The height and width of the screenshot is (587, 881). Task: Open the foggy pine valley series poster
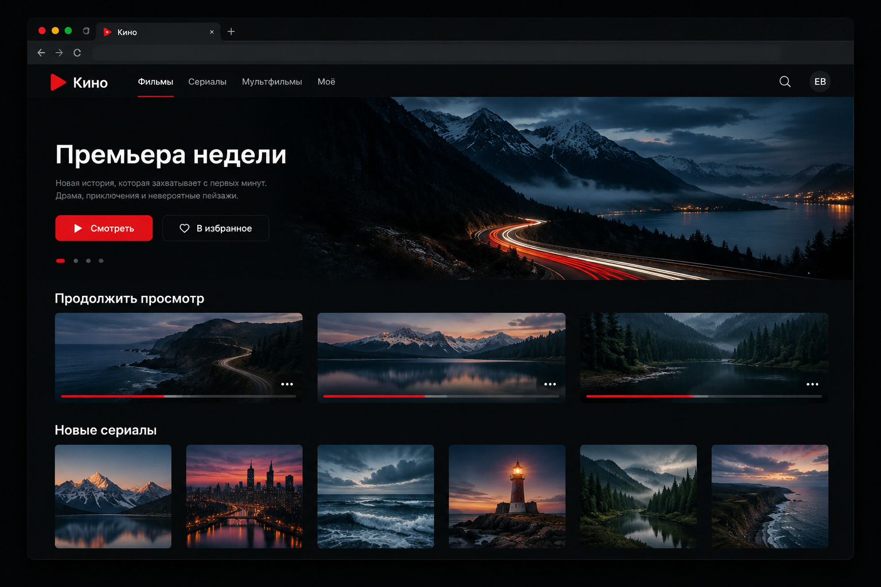(x=638, y=496)
